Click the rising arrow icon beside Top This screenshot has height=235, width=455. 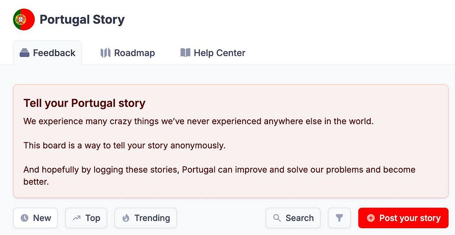(x=76, y=218)
